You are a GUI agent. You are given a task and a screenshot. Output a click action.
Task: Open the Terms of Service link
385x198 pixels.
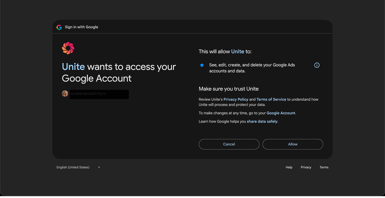(x=271, y=100)
